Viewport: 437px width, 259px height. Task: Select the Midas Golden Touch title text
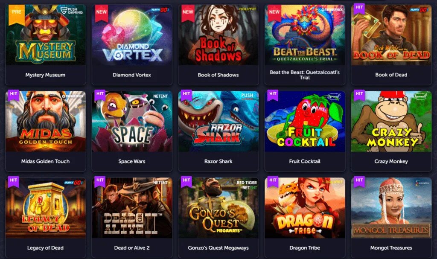[45, 161]
